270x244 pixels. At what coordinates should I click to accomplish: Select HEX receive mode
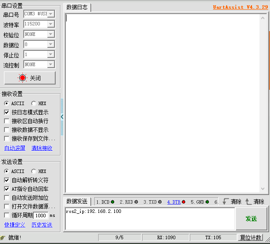click(x=33, y=103)
